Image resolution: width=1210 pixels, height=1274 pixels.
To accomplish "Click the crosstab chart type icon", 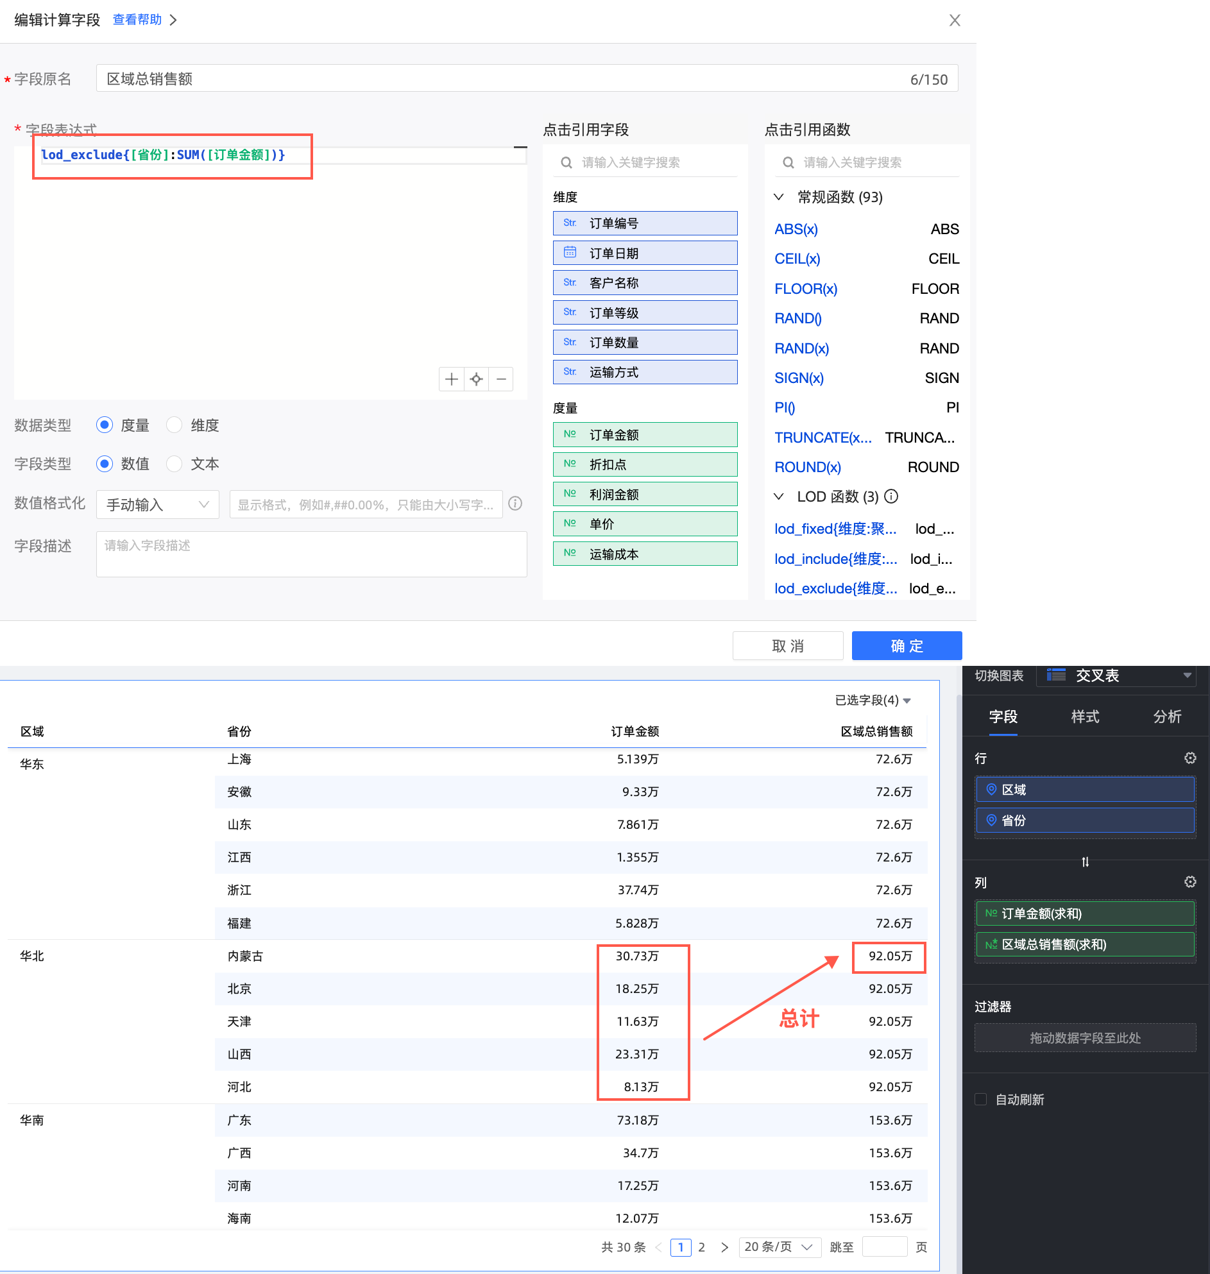I will (x=1056, y=675).
